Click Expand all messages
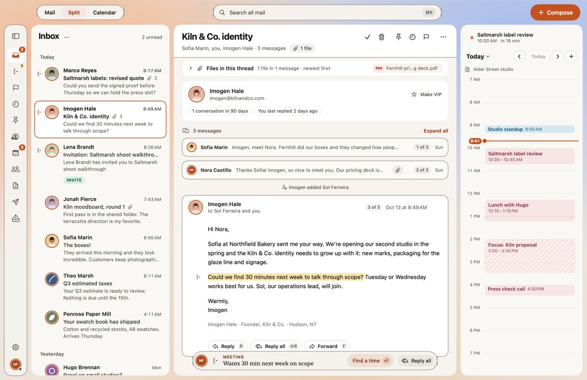 [436, 131]
